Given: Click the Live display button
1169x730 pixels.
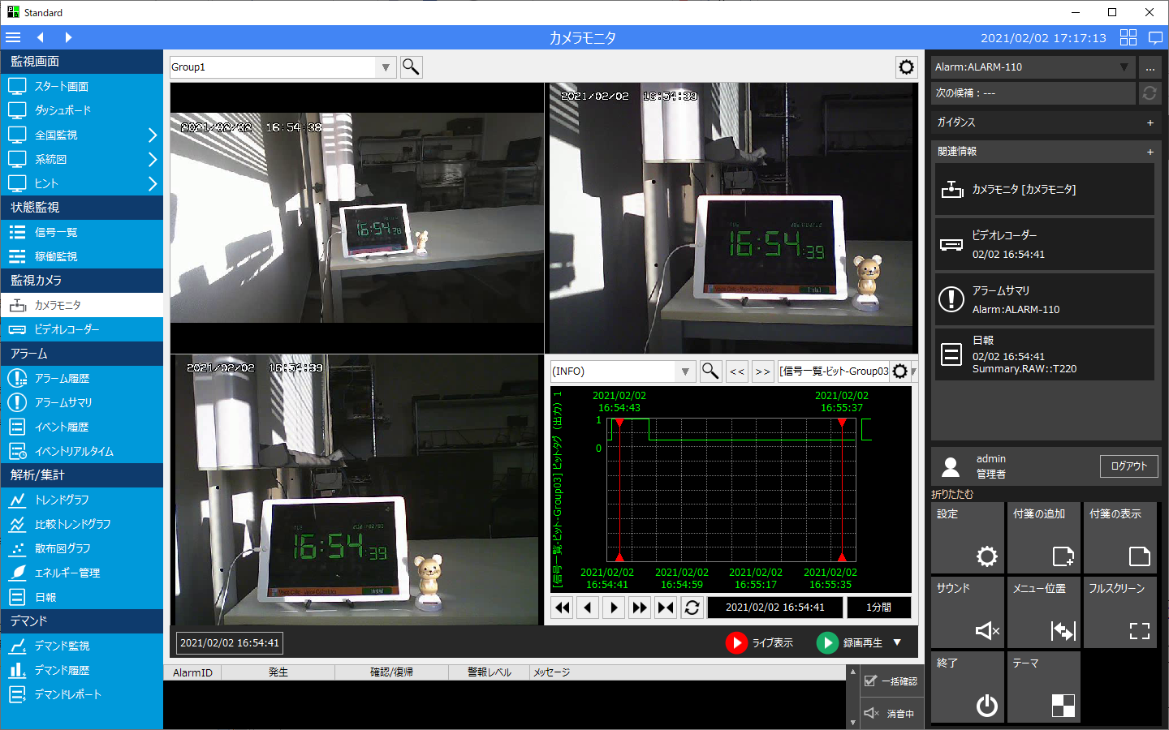Looking at the screenshot, I should [x=760, y=642].
